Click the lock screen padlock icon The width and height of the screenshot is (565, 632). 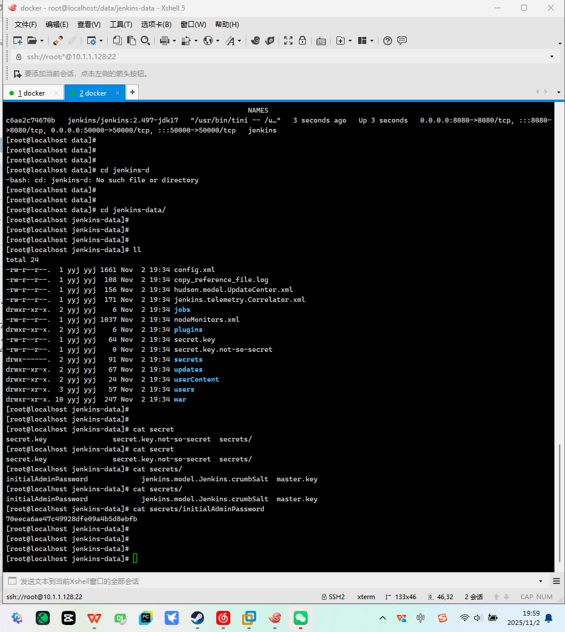(302, 40)
